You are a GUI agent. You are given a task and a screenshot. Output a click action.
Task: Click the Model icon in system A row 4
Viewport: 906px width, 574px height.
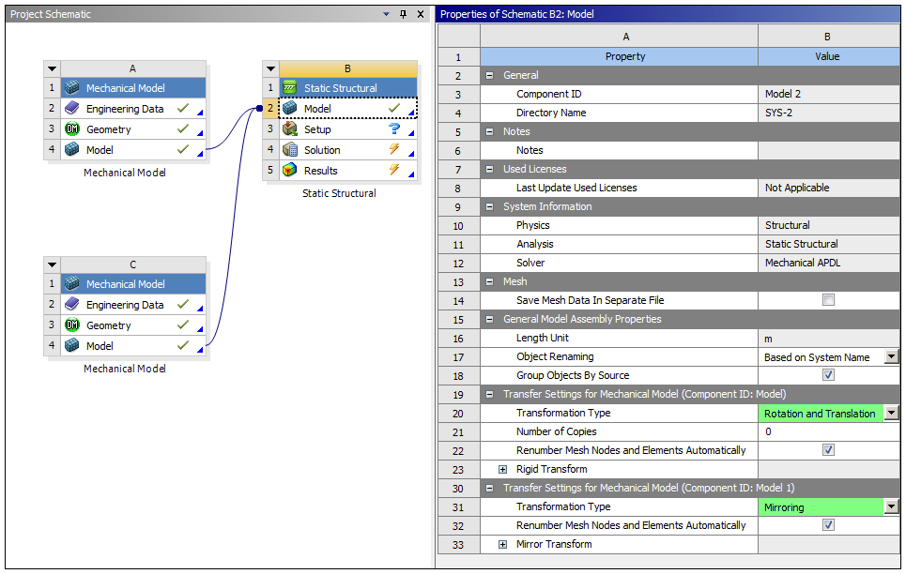[x=73, y=149]
